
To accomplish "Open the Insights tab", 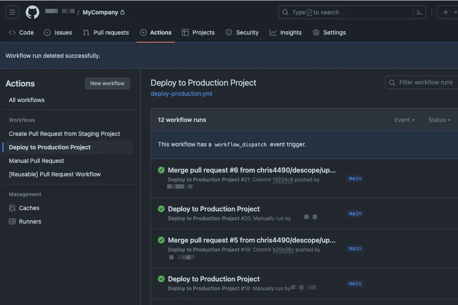I will (x=285, y=32).
